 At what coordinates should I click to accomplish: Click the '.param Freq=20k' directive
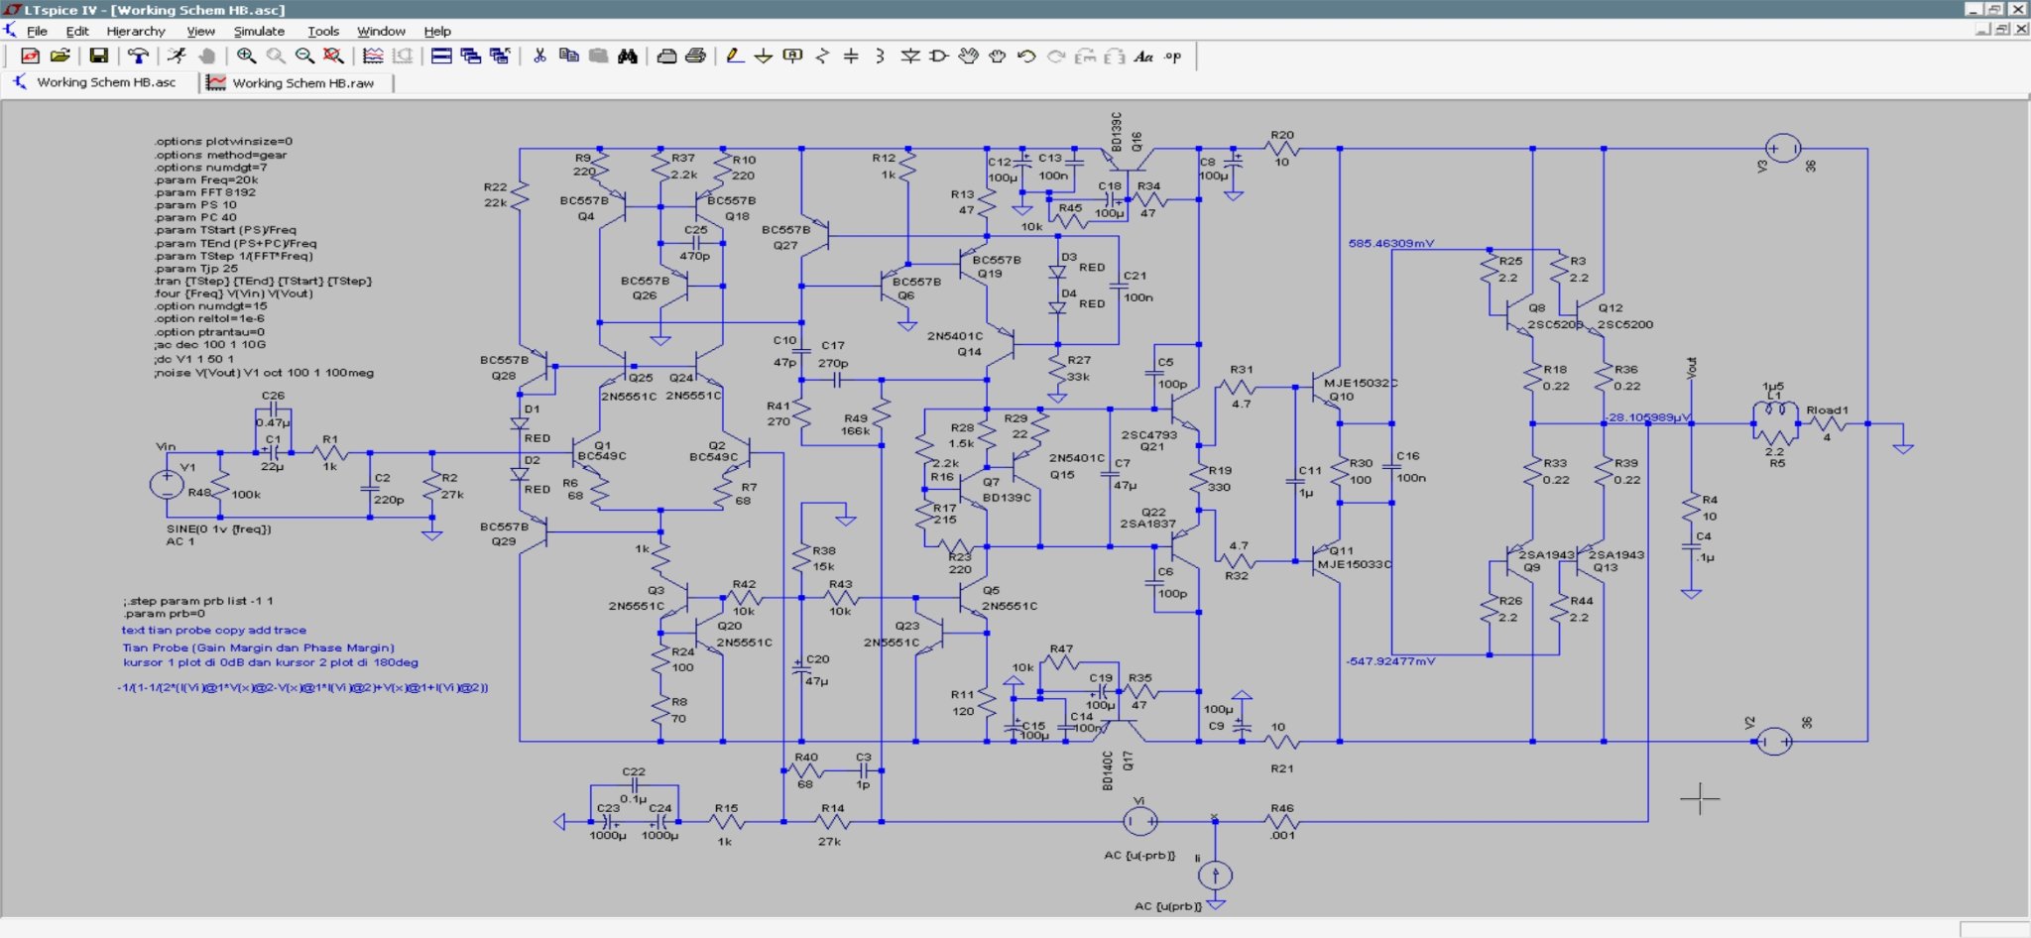206,180
